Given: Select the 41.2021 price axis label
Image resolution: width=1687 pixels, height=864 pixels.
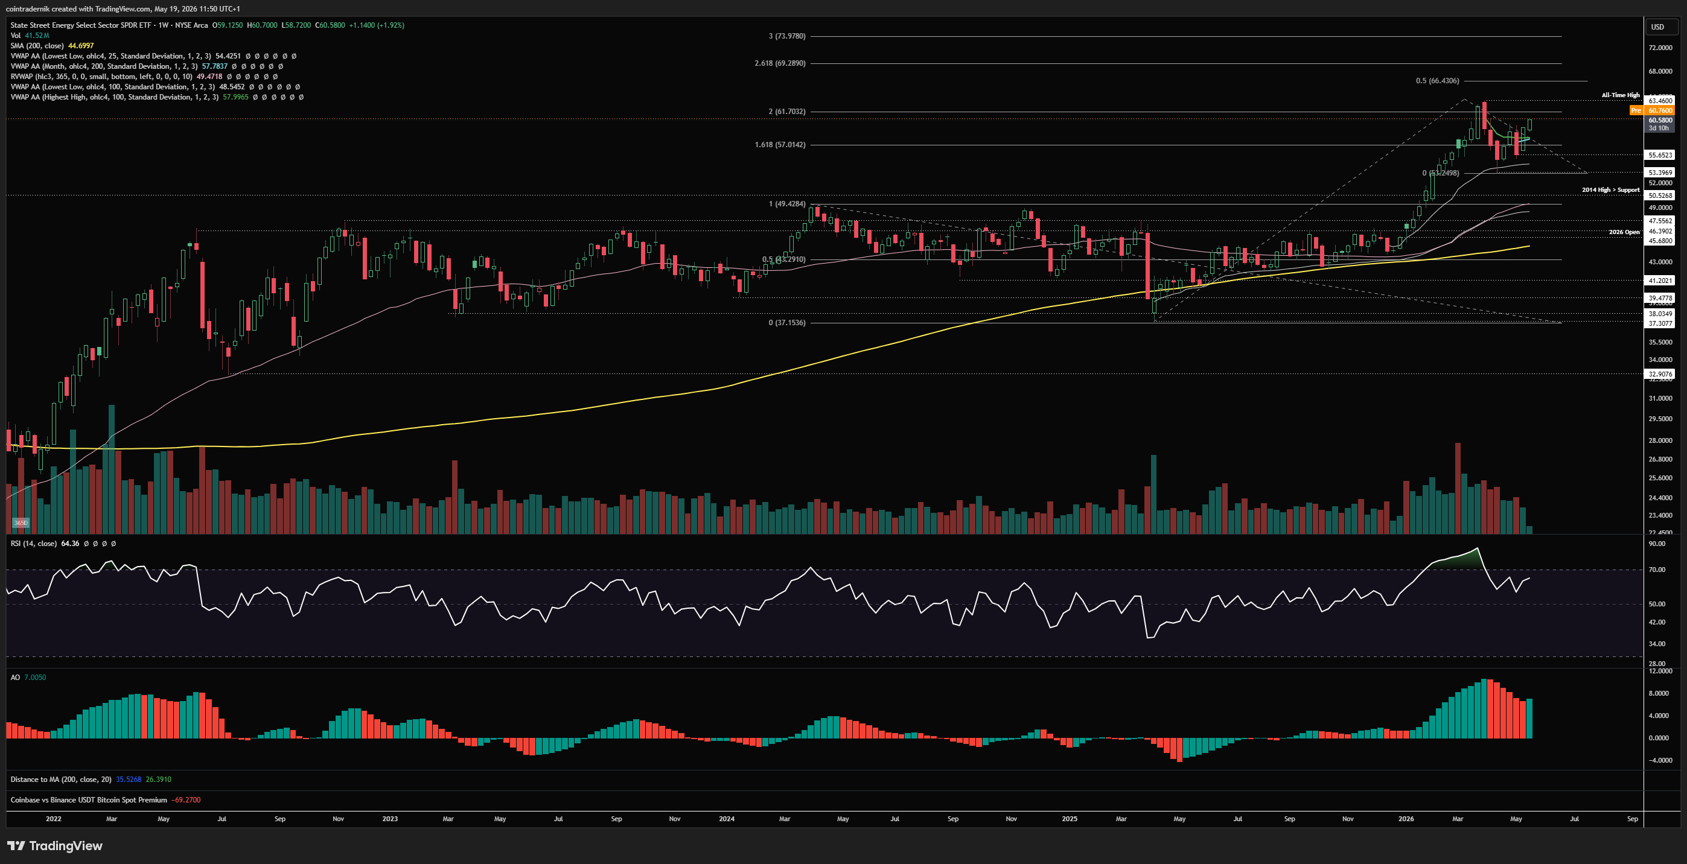Looking at the screenshot, I should 1660,281.
